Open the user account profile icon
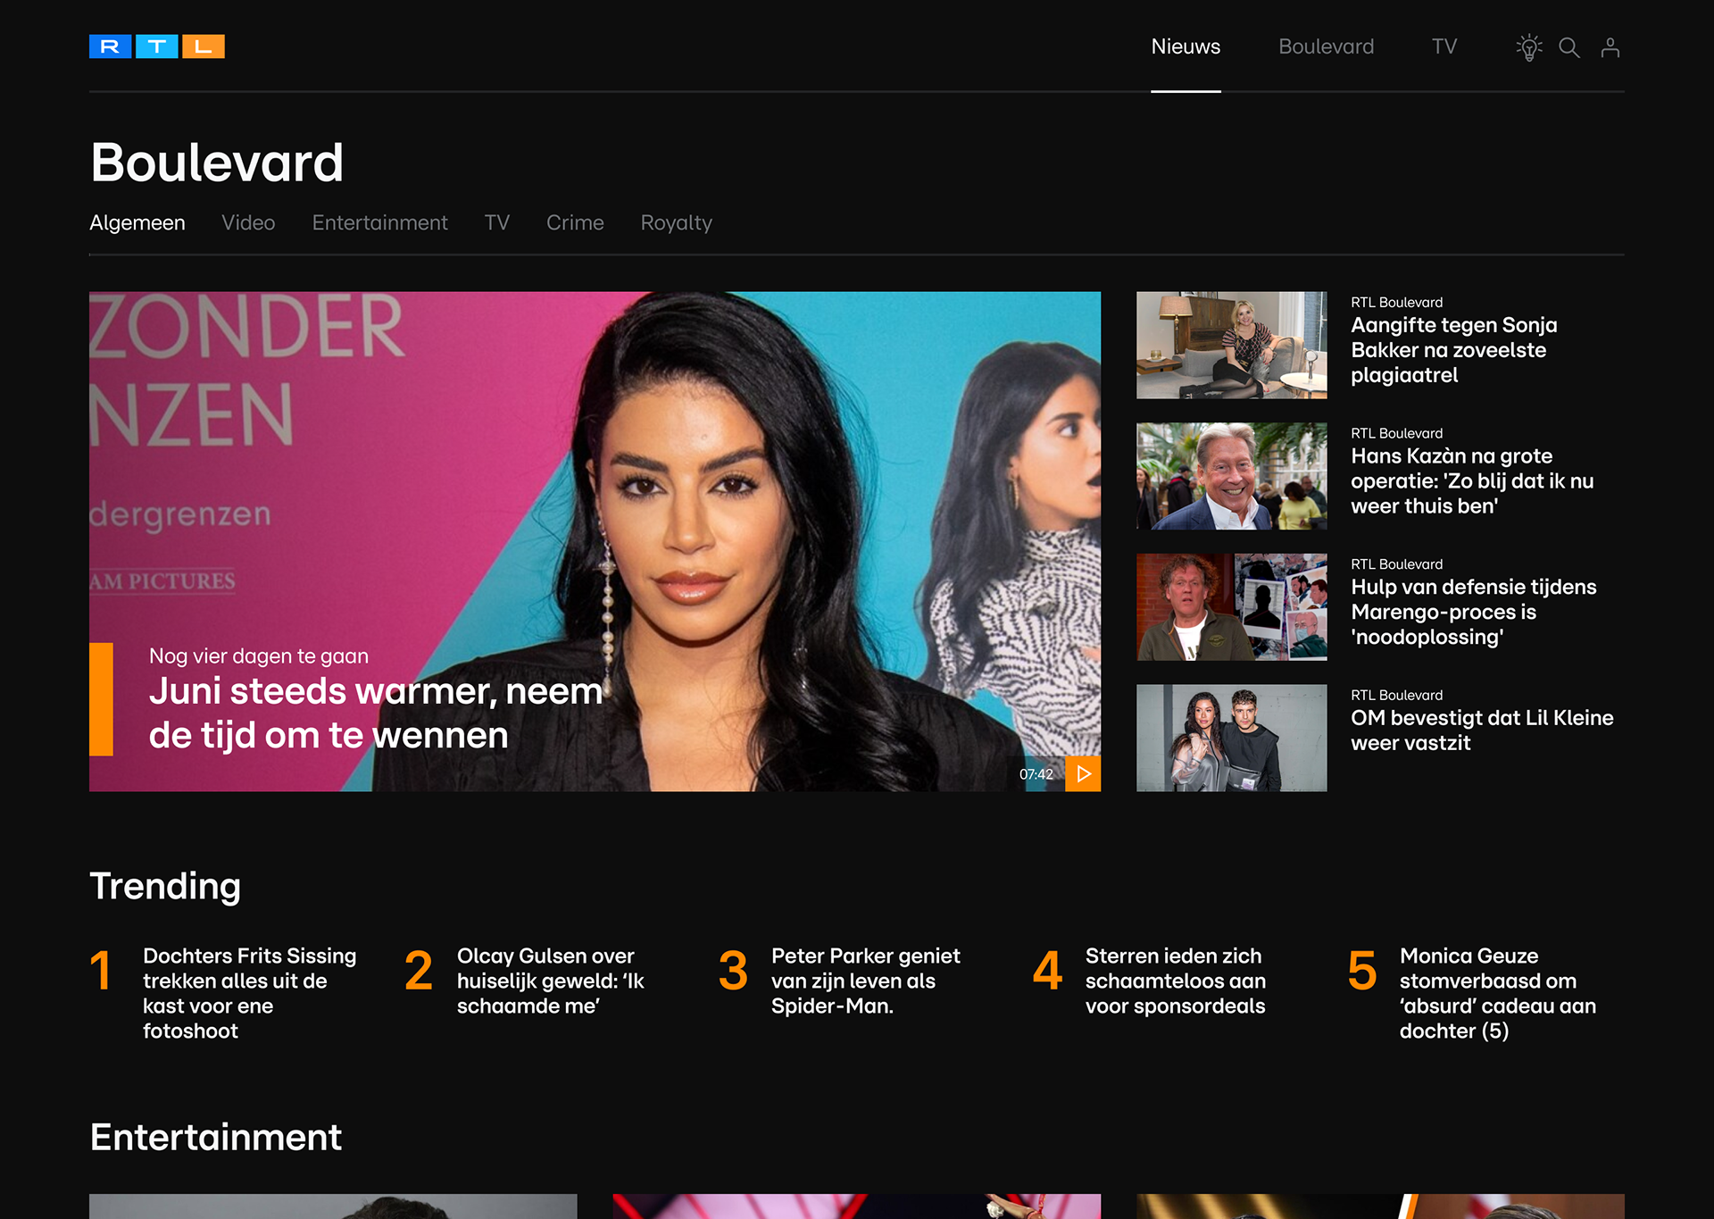Viewport: 1714px width, 1219px height. [1610, 47]
